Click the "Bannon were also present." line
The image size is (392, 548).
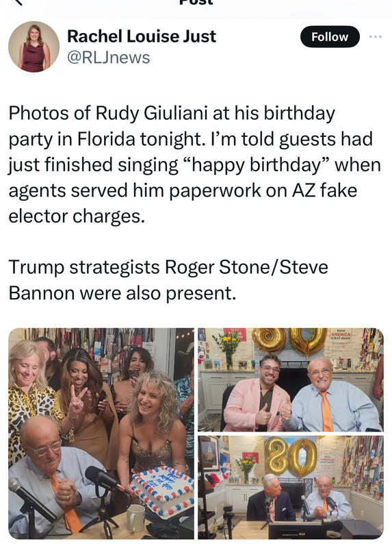coord(122,293)
